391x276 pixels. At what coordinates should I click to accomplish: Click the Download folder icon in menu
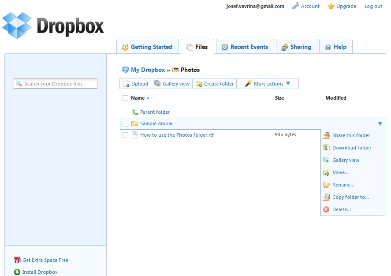pyautogui.click(x=326, y=148)
